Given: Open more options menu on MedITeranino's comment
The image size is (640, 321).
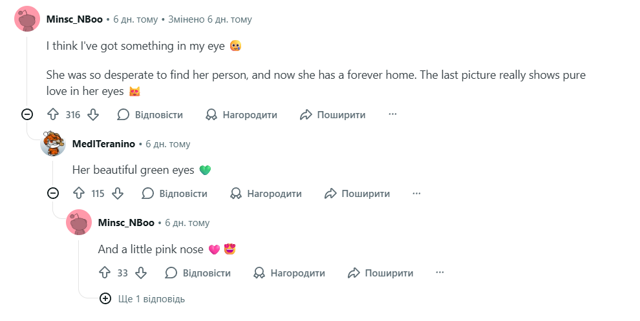Looking at the screenshot, I should (x=417, y=193).
